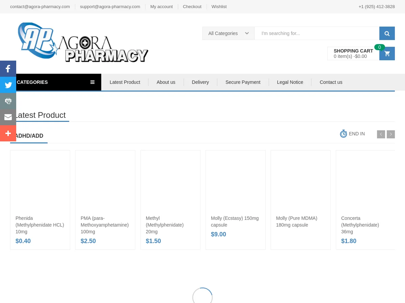
Task: Open the Wishlist link
Action: coord(219,6)
